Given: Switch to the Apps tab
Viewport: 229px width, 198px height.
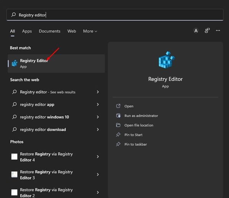Looking at the screenshot, I should coord(27,31).
